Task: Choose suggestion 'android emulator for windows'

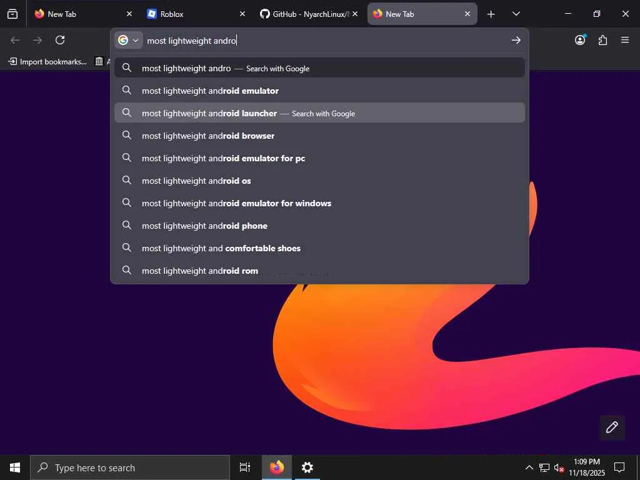Action: 319,203
